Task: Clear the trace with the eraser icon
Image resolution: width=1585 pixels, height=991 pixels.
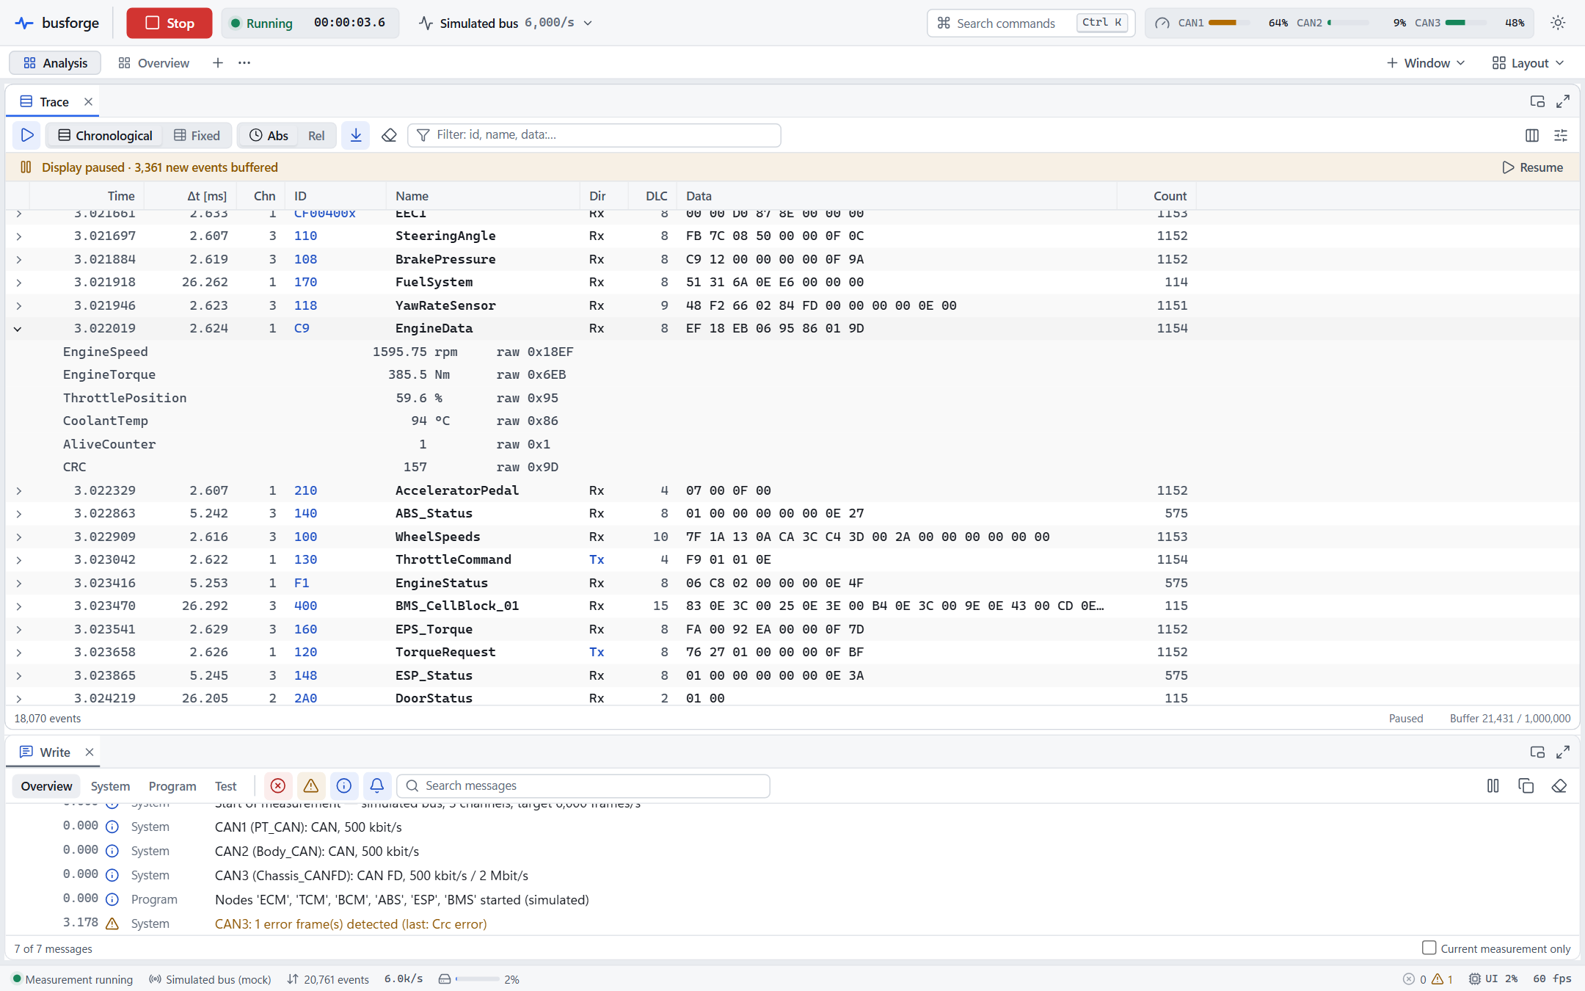Action: (x=389, y=135)
